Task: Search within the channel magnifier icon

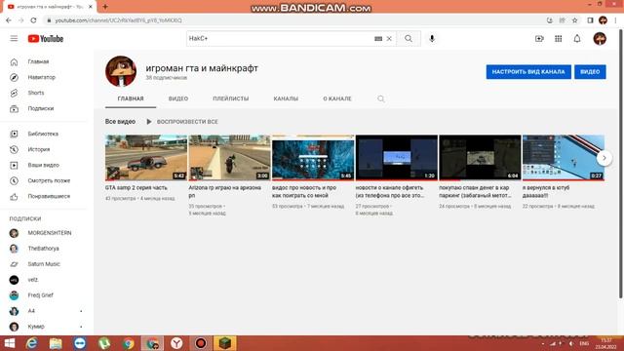Action: [x=381, y=98]
